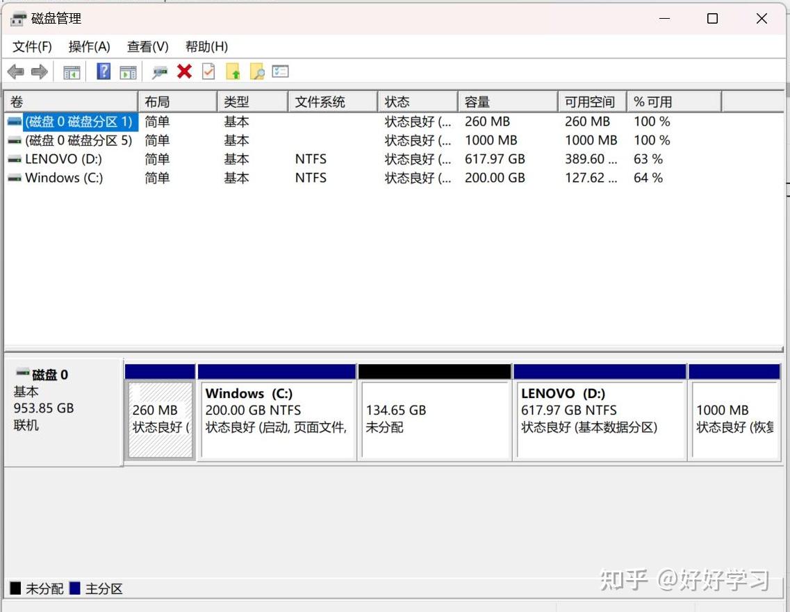Maximize the Disk Management window
This screenshot has width=790, height=612.
[712, 19]
